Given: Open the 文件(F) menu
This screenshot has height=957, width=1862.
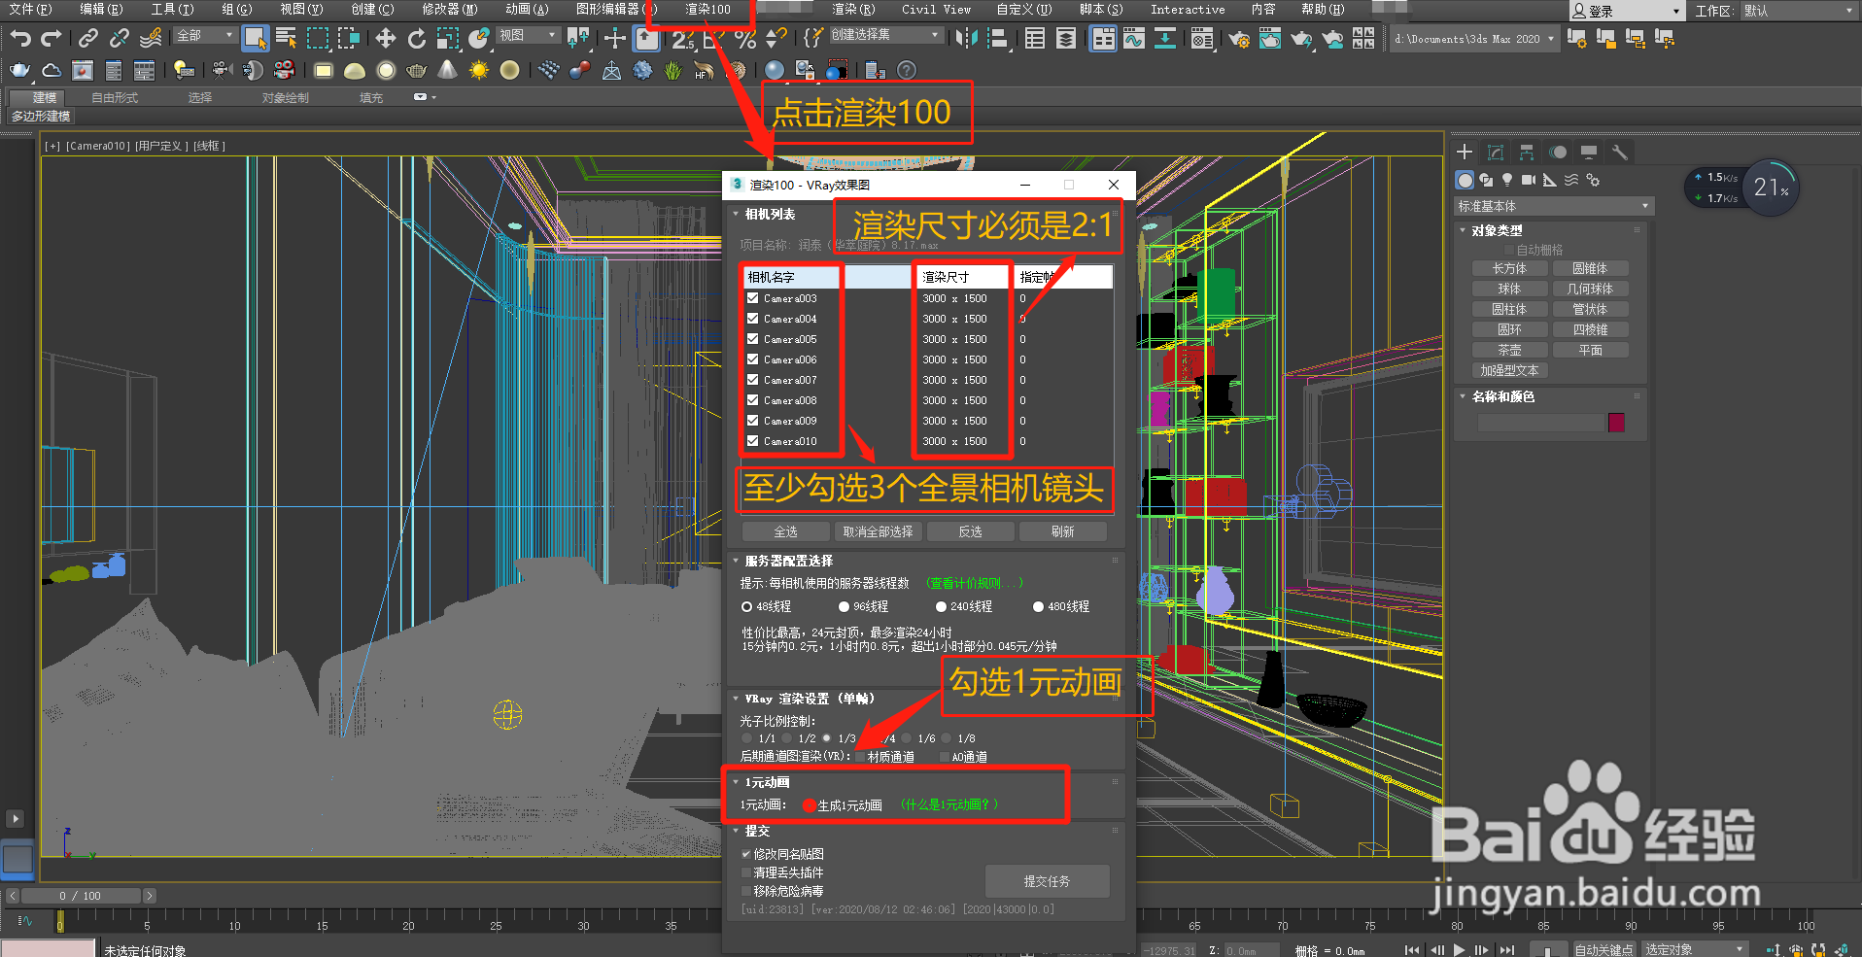Looking at the screenshot, I should pyautogui.click(x=31, y=10).
